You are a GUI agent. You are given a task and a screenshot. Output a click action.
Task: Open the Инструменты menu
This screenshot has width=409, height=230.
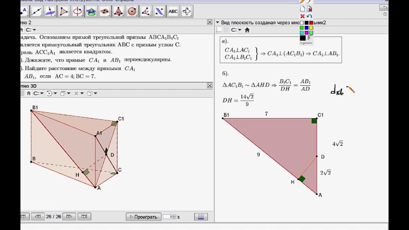(84, 1)
